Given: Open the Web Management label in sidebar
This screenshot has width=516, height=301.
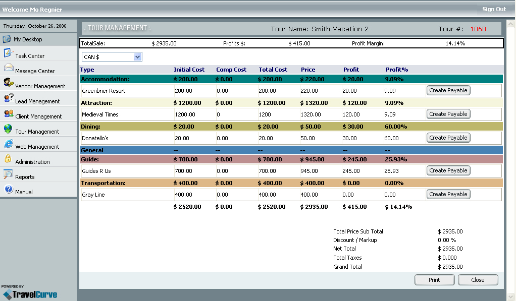Looking at the screenshot, I should (x=37, y=147).
